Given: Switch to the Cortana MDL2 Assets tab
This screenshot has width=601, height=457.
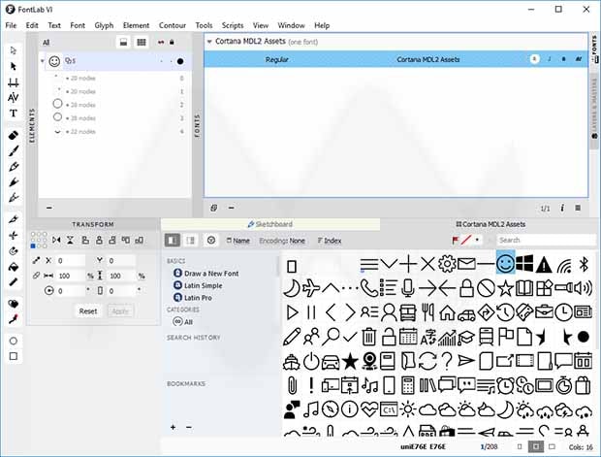Looking at the screenshot, I should [x=490, y=224].
